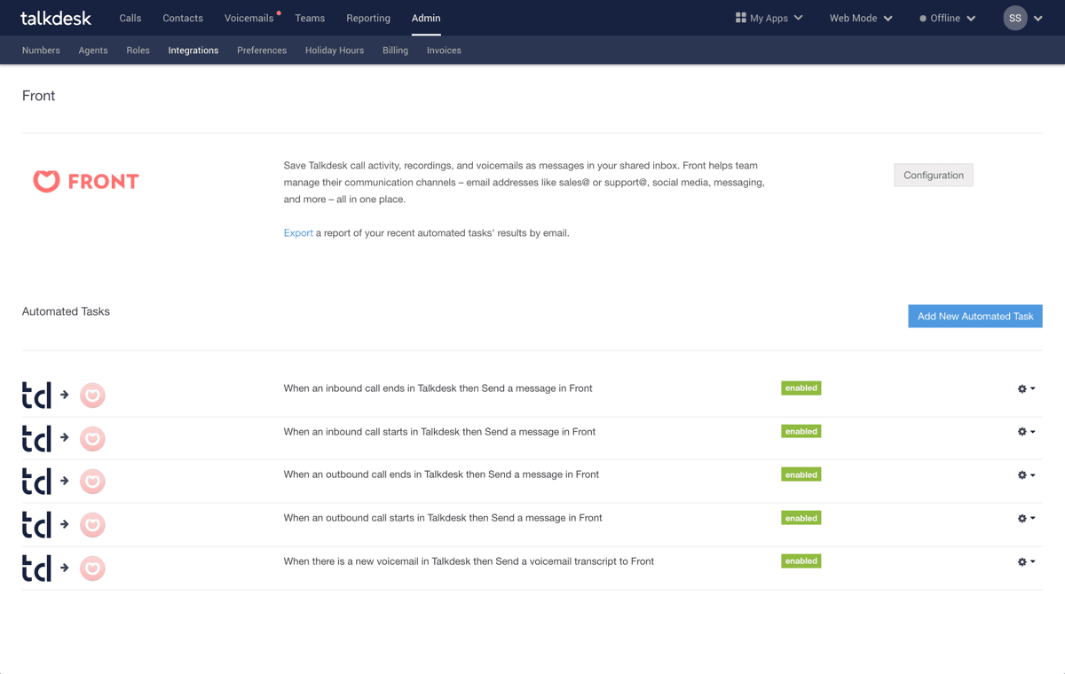The width and height of the screenshot is (1065, 674).
Task: Open the Offline status dropdown
Action: (946, 17)
